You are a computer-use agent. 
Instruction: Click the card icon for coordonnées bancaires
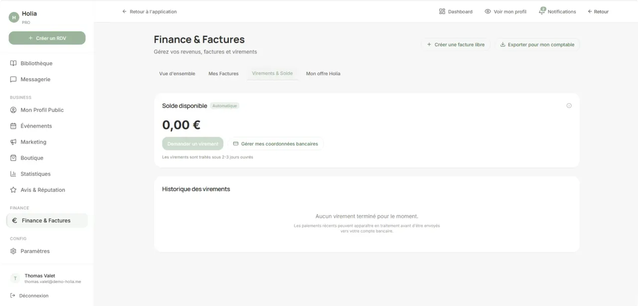[x=236, y=144]
